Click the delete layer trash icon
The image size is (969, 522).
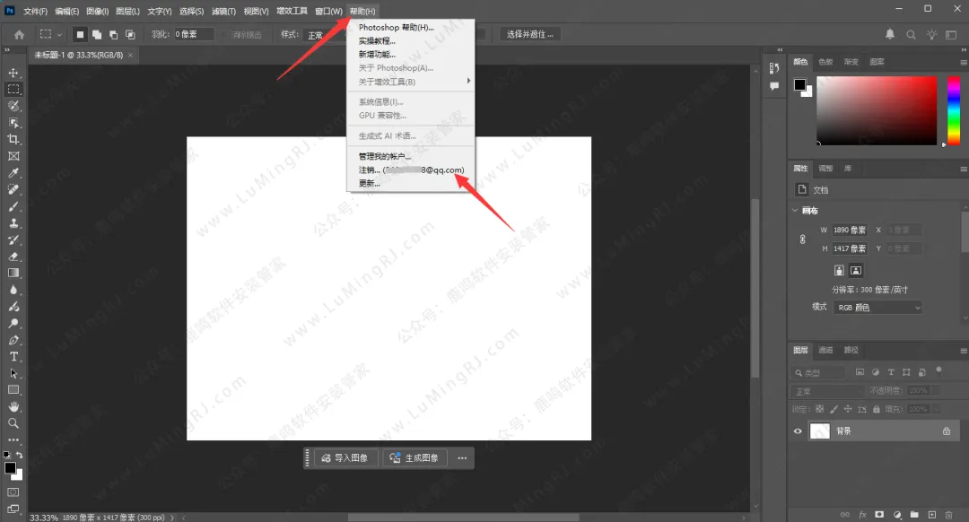point(948,515)
